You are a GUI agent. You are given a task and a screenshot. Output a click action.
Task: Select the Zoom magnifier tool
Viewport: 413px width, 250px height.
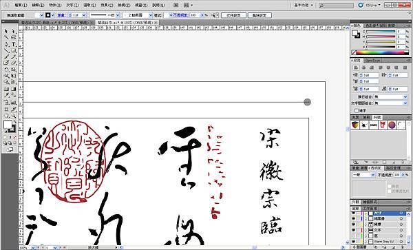click(14, 116)
